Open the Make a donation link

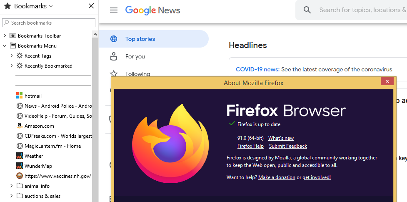click(x=277, y=177)
